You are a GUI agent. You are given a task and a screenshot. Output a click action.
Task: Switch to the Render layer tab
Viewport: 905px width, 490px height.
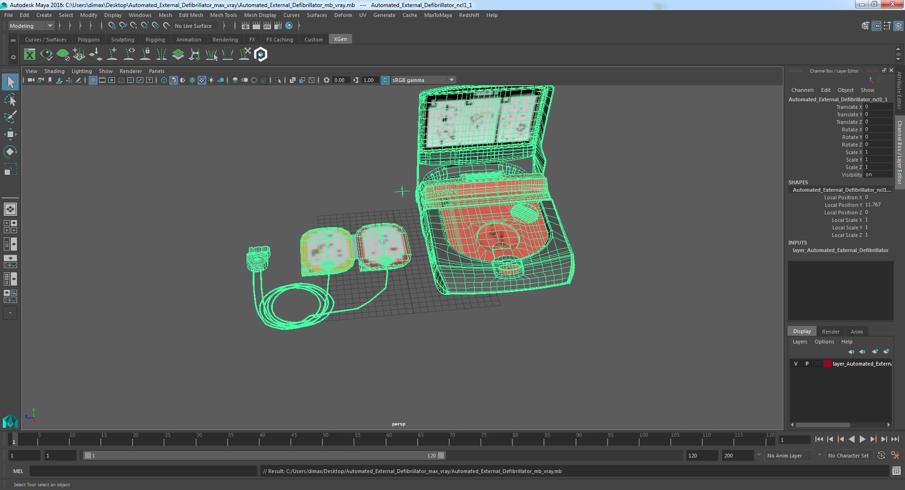831,332
